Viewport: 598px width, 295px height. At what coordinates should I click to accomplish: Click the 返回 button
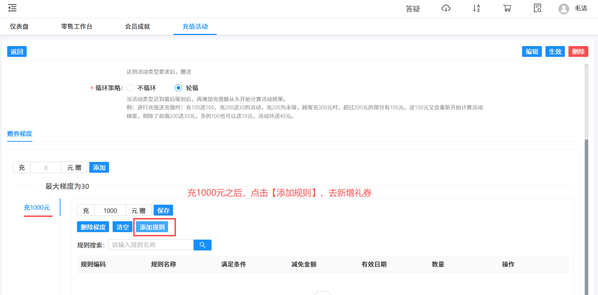[17, 51]
